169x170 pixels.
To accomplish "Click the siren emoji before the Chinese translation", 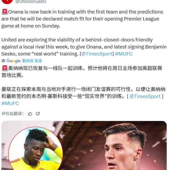I will pyautogui.click(x=5, y=68).
